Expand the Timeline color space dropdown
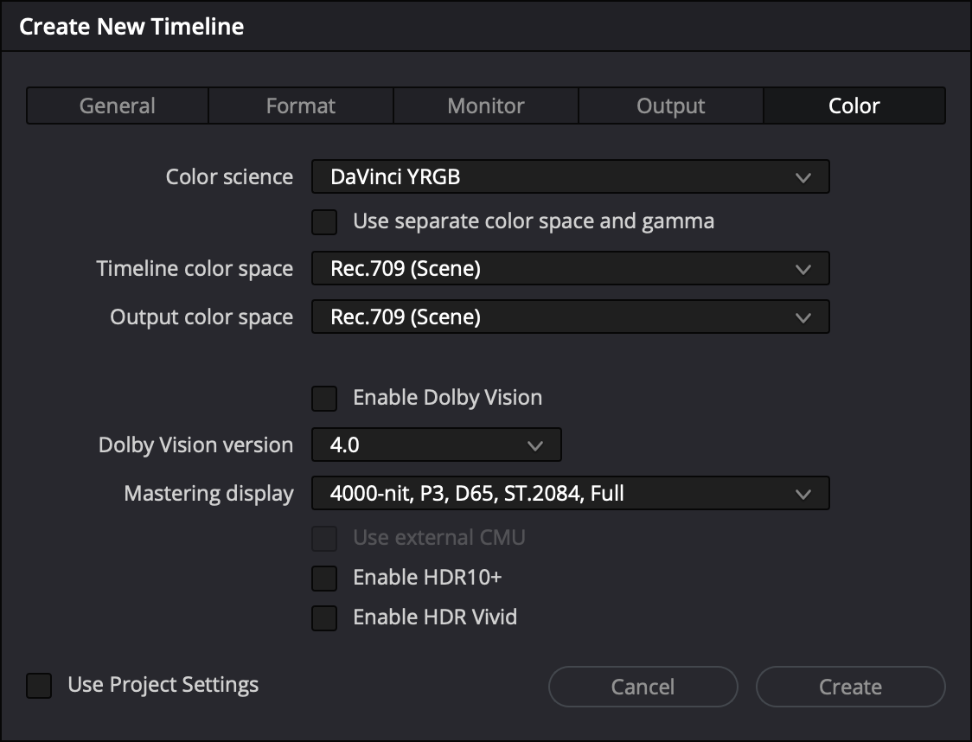 coord(570,269)
